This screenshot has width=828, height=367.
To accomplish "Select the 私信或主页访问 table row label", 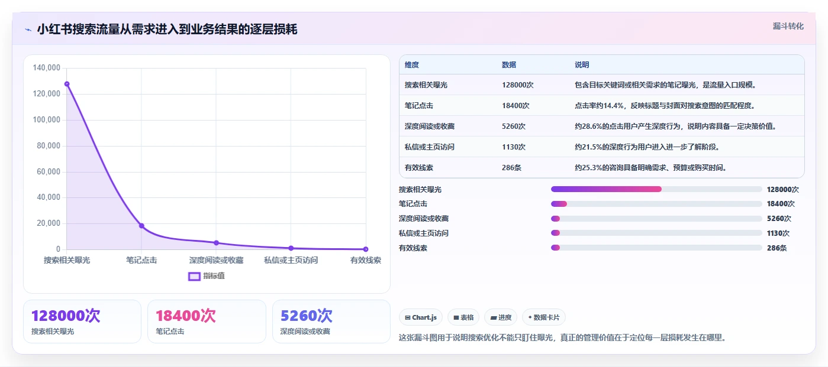I will [430, 147].
